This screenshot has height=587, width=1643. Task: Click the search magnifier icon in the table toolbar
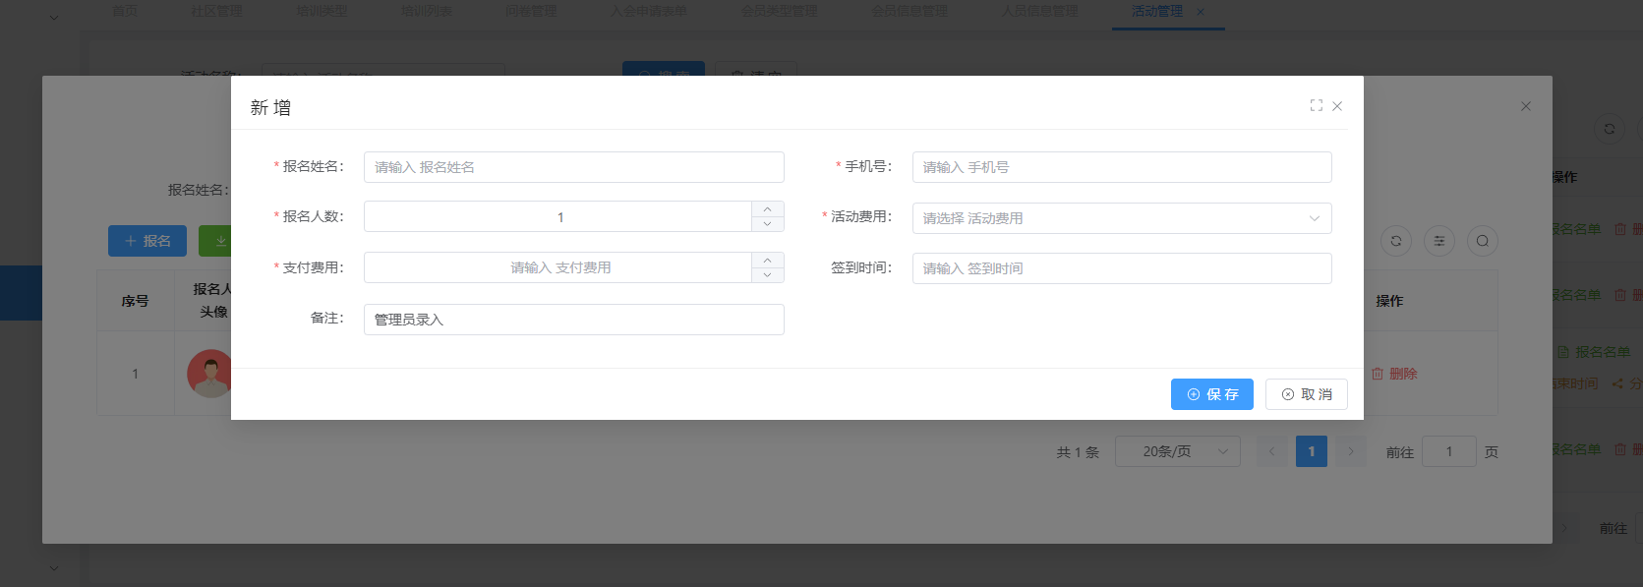coord(1482,241)
